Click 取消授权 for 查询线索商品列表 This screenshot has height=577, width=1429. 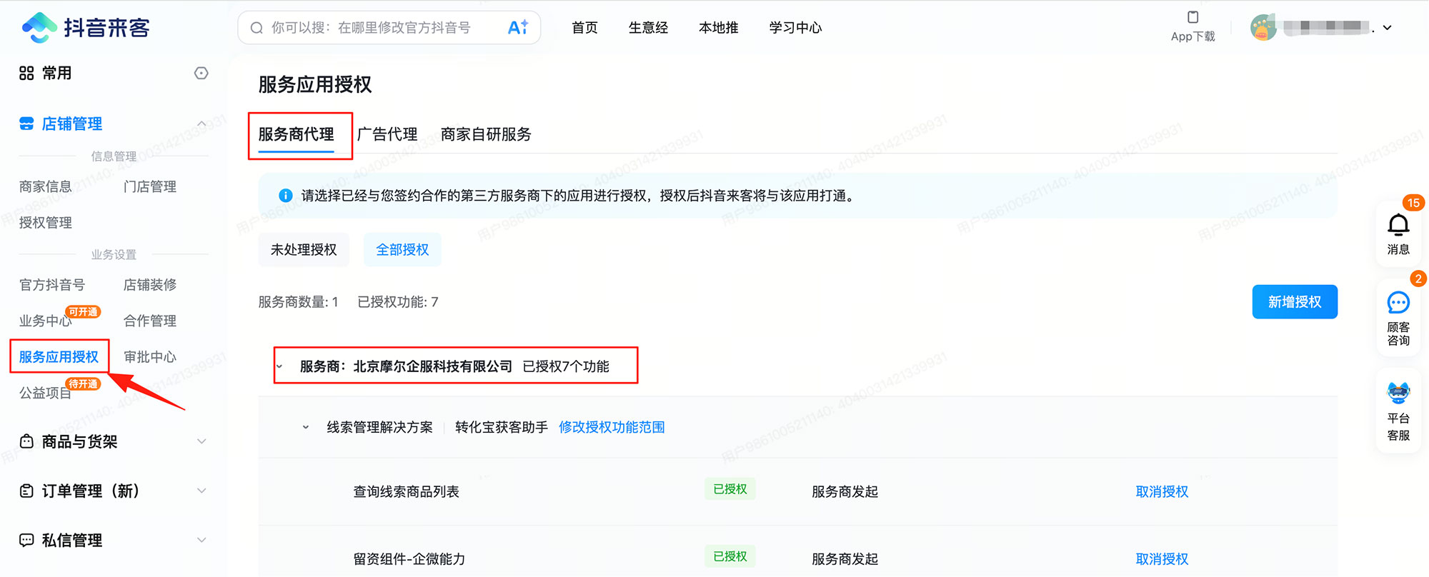[1162, 491]
